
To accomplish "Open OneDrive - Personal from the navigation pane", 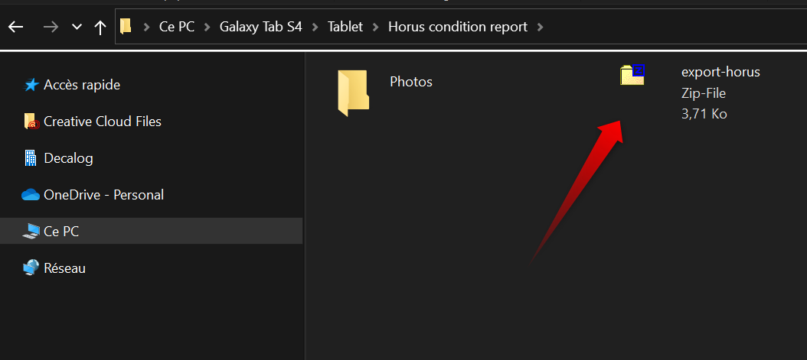I will 103,195.
